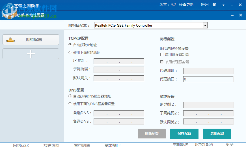Click the 高级配置 section heading
Viewport: 246px width, 153px height.
(x=167, y=39)
